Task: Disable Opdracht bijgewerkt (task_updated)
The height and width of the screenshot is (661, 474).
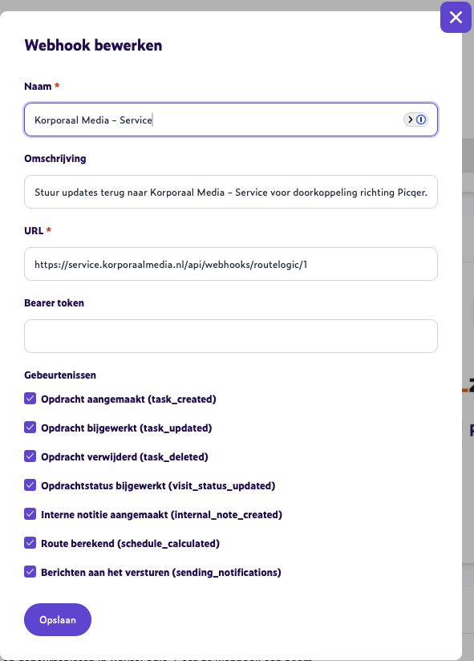Action: (x=30, y=428)
